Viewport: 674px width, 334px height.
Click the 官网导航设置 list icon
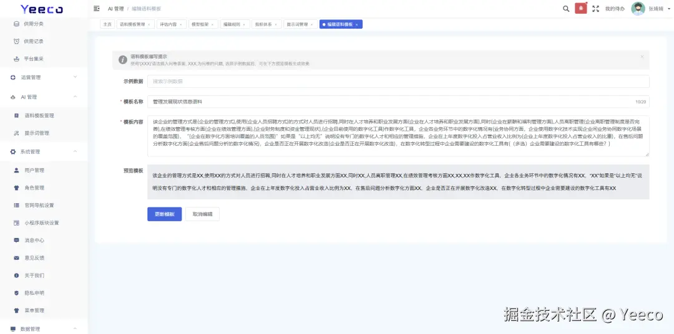pyautogui.click(x=16, y=205)
